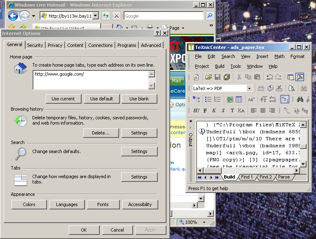Apply bold F text formatting

(x=205, y=110)
